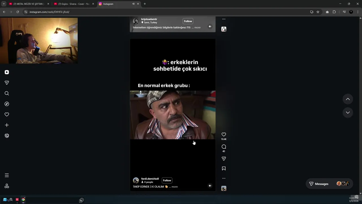Image resolution: width=362 pixels, height=204 pixels.
Task: Open Reels from the Instagram sidebar
Action: (x=7, y=72)
